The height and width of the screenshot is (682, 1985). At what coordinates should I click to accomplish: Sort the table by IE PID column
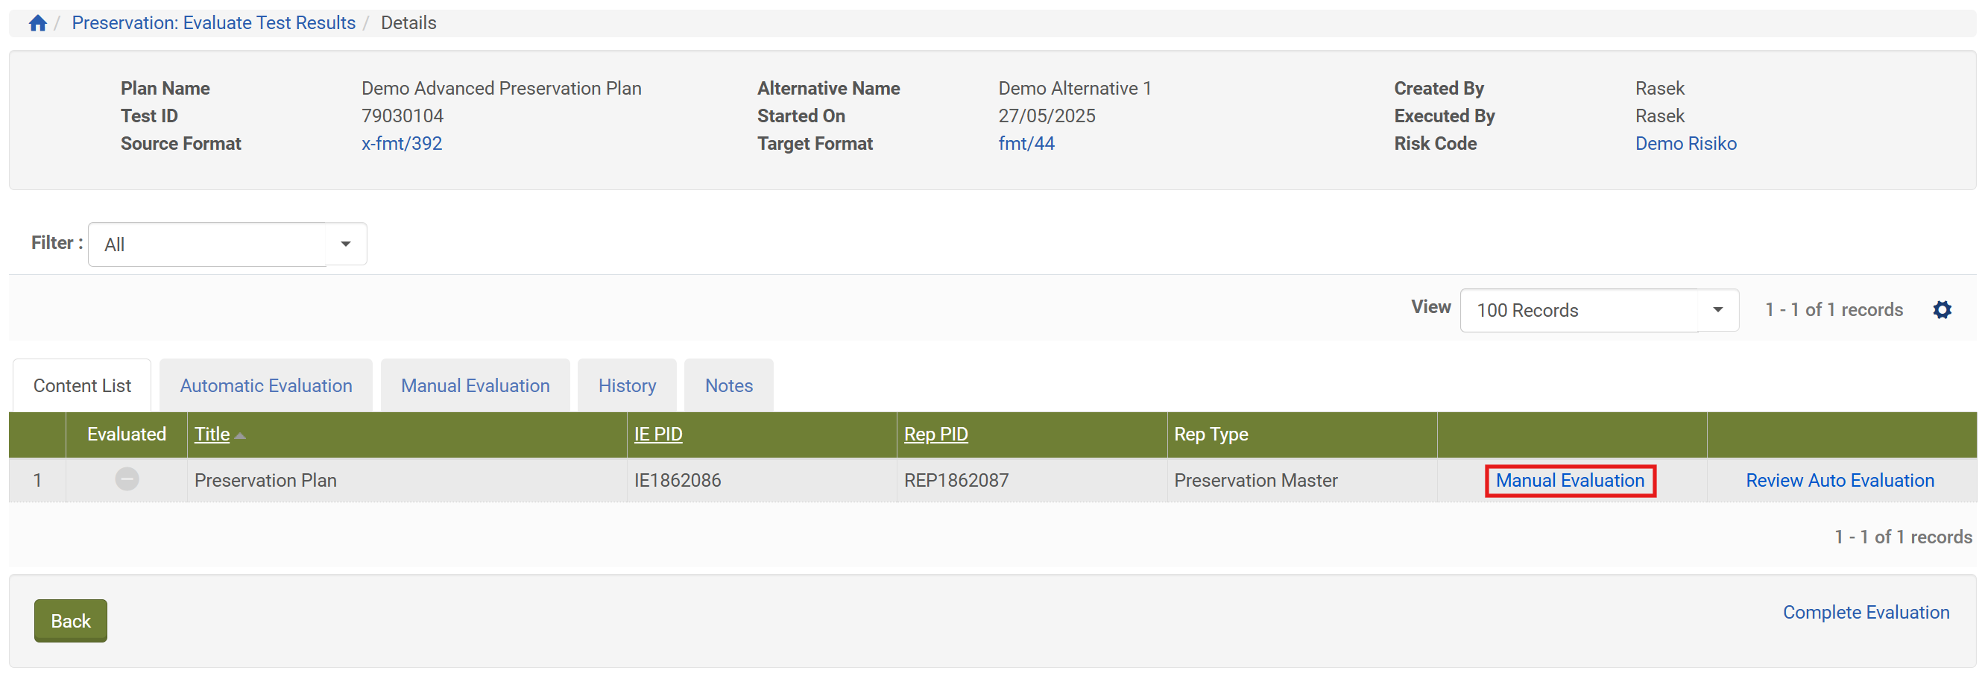(x=657, y=434)
